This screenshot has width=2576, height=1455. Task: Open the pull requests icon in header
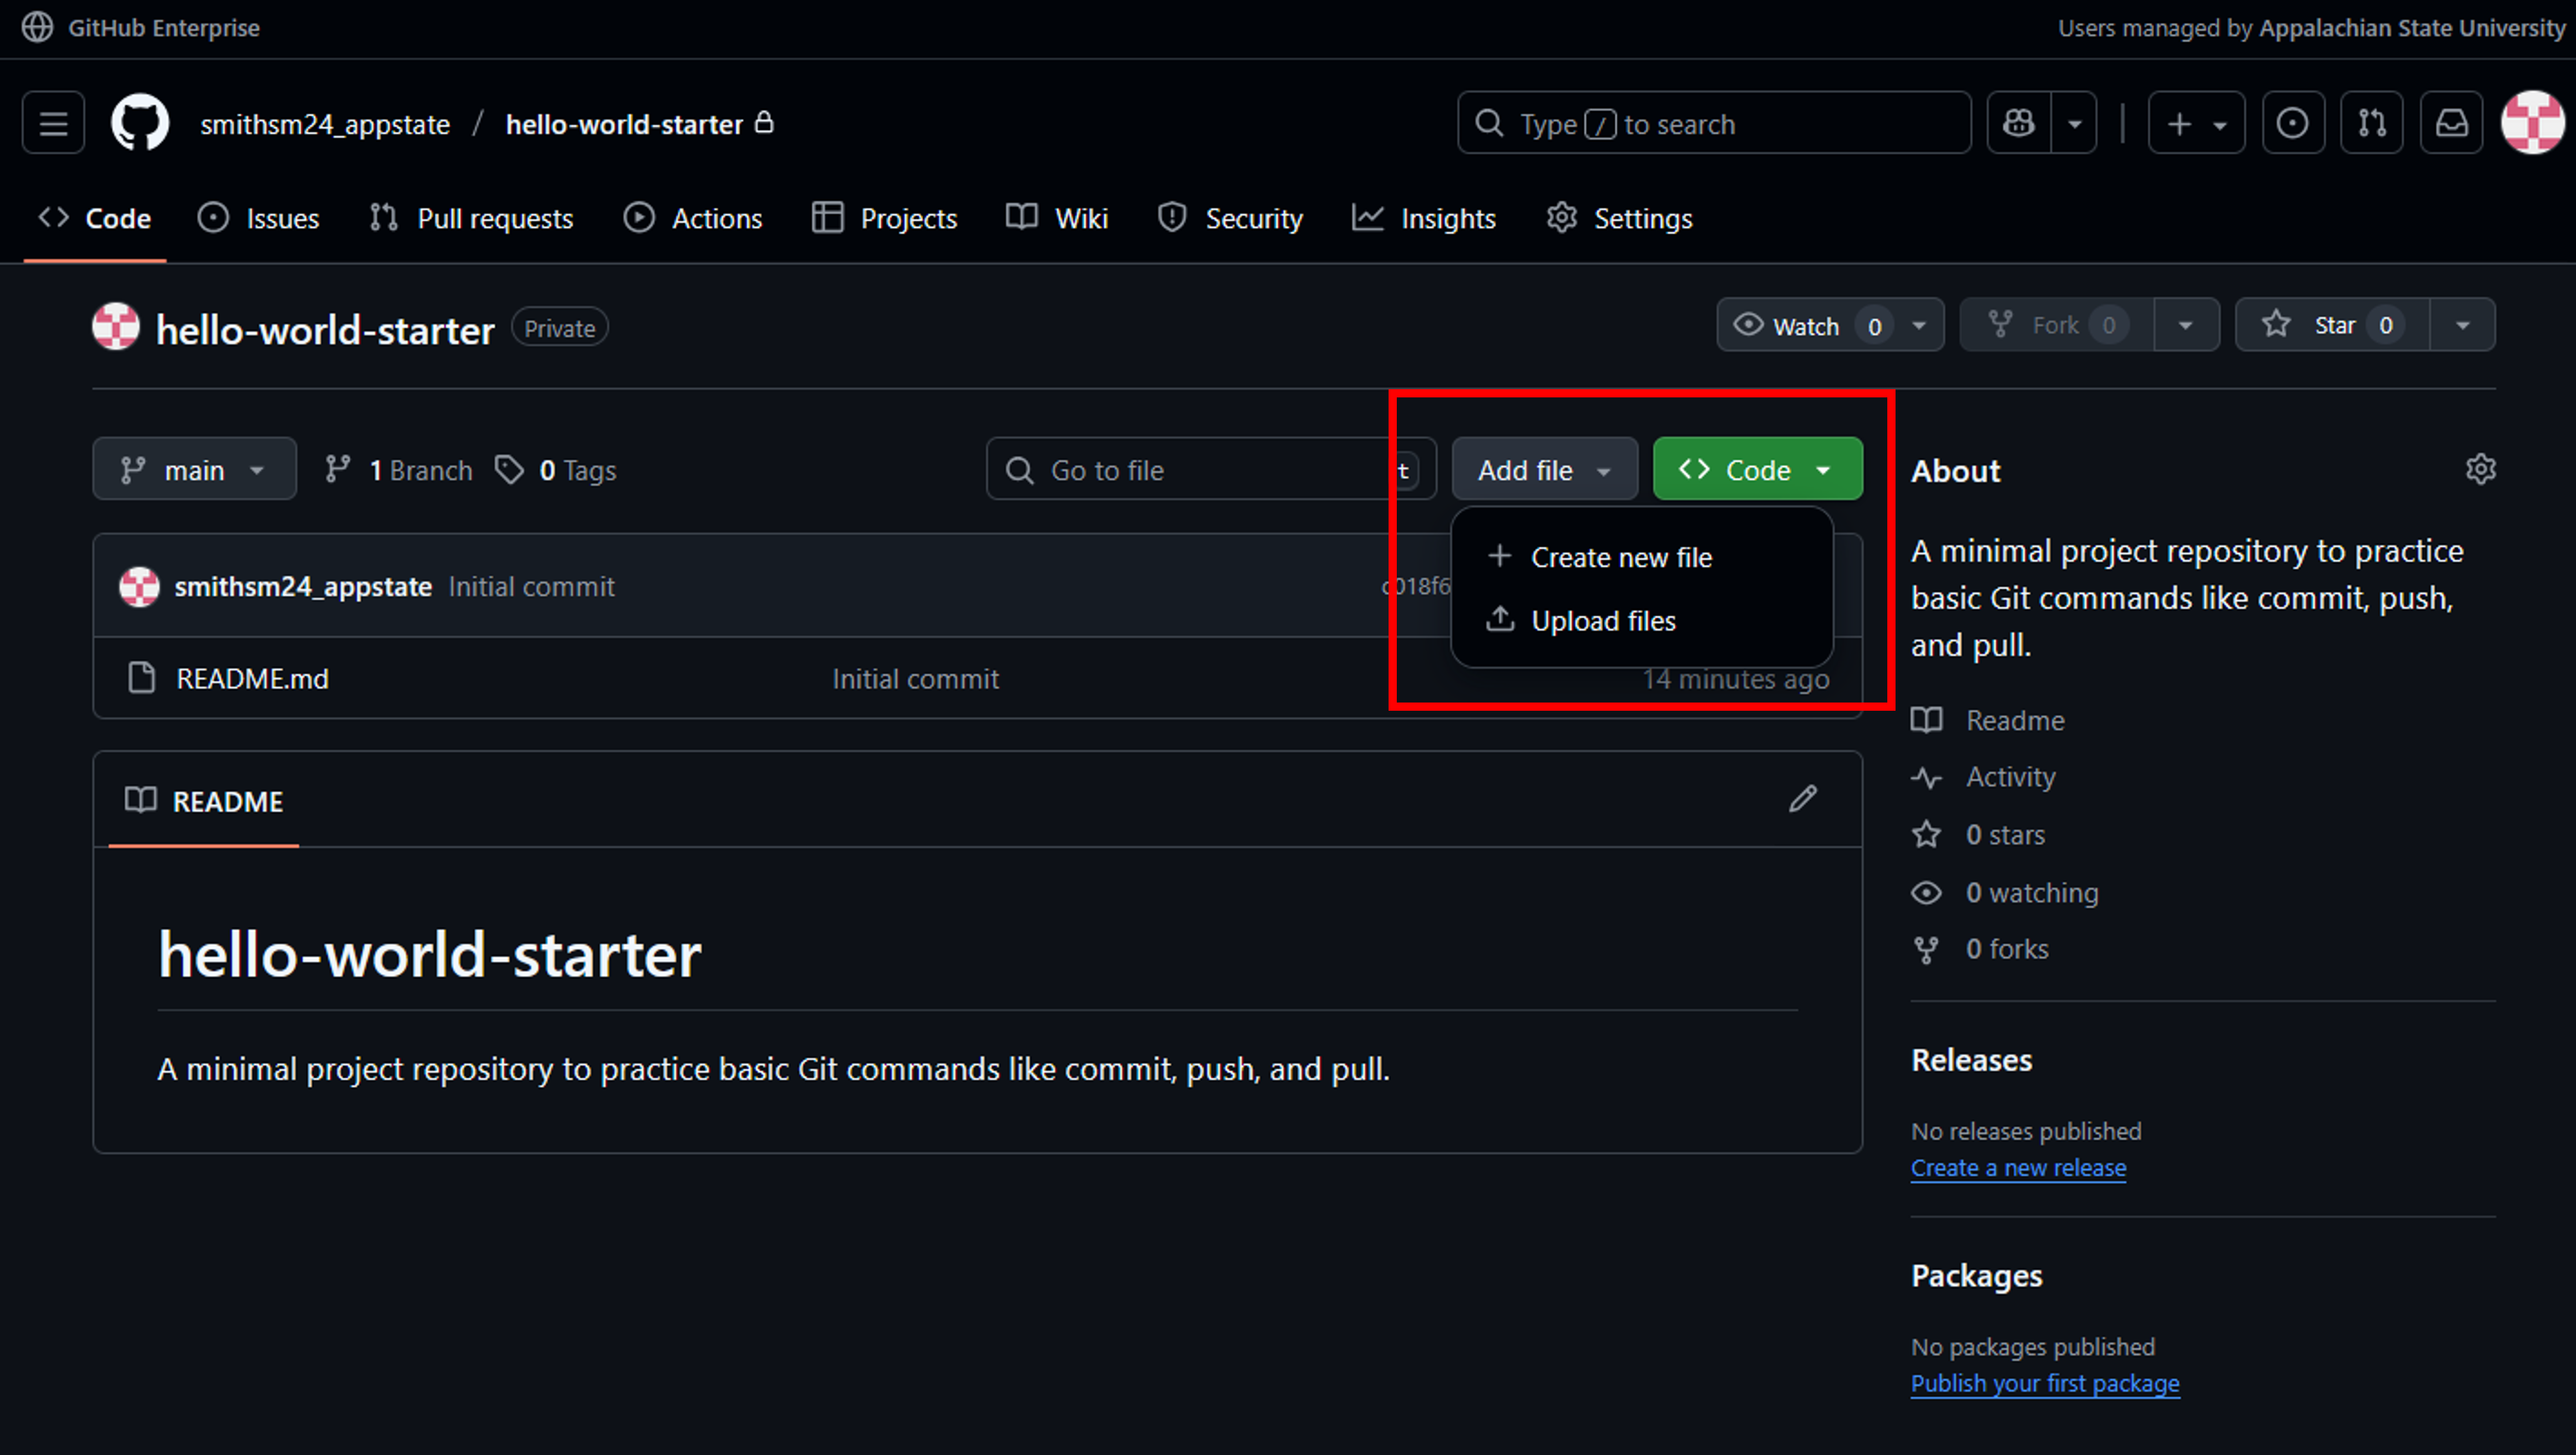pyautogui.click(x=2372, y=122)
